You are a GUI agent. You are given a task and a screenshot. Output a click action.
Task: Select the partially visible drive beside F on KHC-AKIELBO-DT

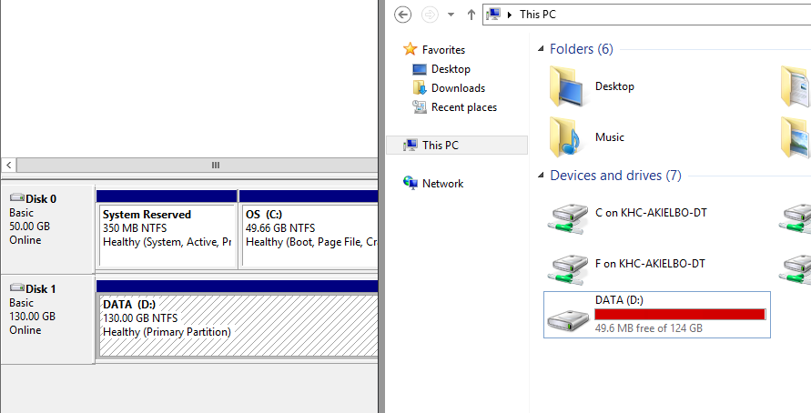[795, 268]
